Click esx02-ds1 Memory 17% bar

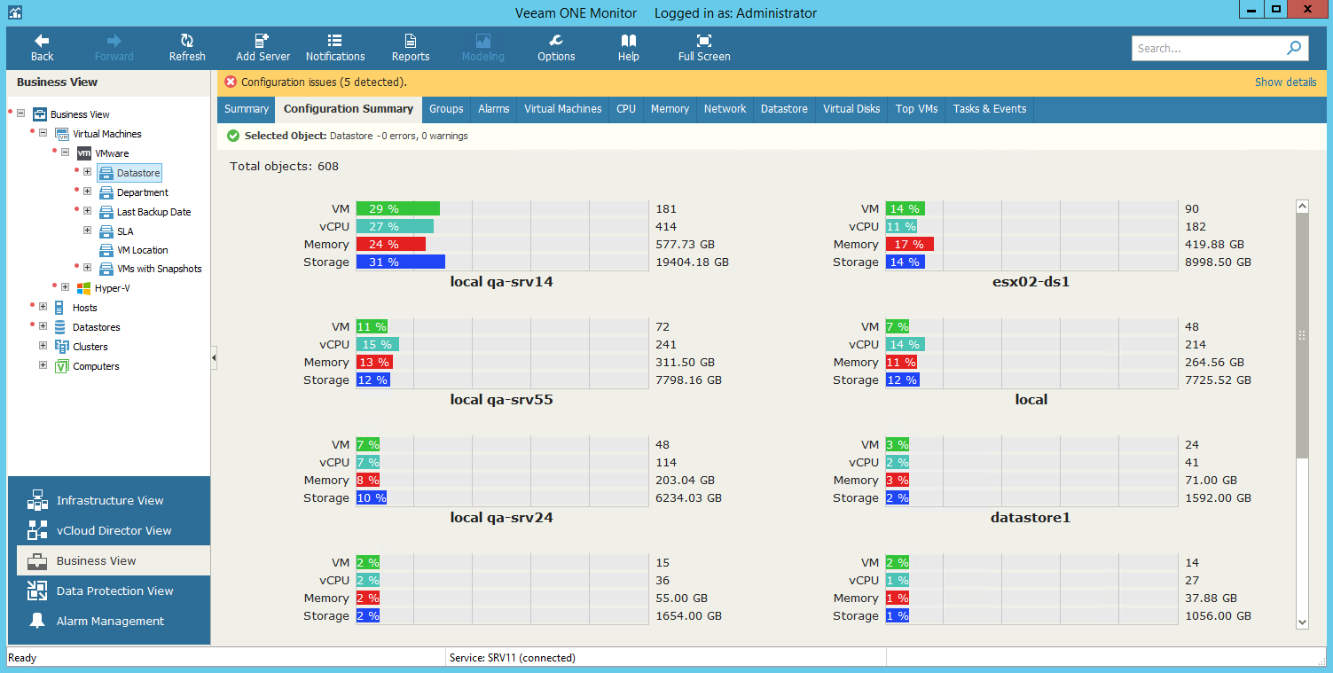tap(909, 245)
